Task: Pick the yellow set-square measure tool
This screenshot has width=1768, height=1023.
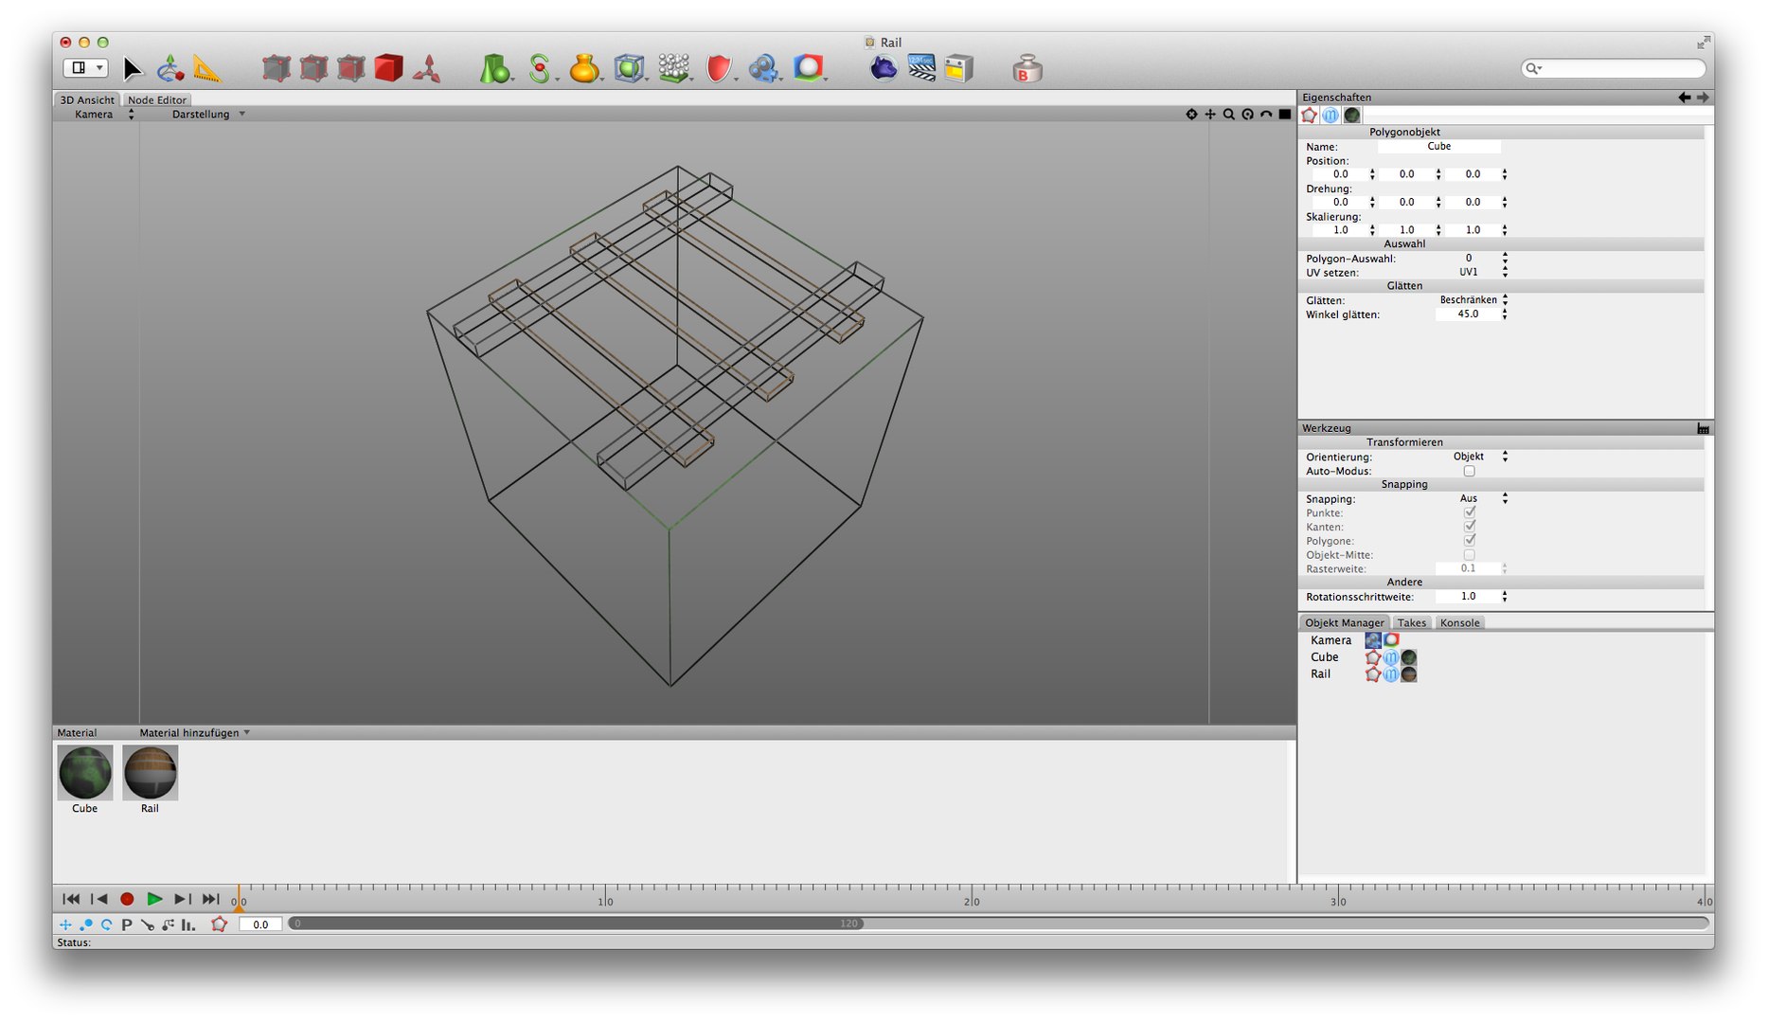Action: pyautogui.click(x=206, y=68)
